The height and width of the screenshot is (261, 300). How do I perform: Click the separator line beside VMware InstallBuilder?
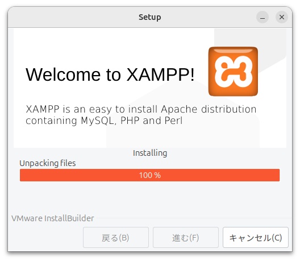(x=193, y=218)
